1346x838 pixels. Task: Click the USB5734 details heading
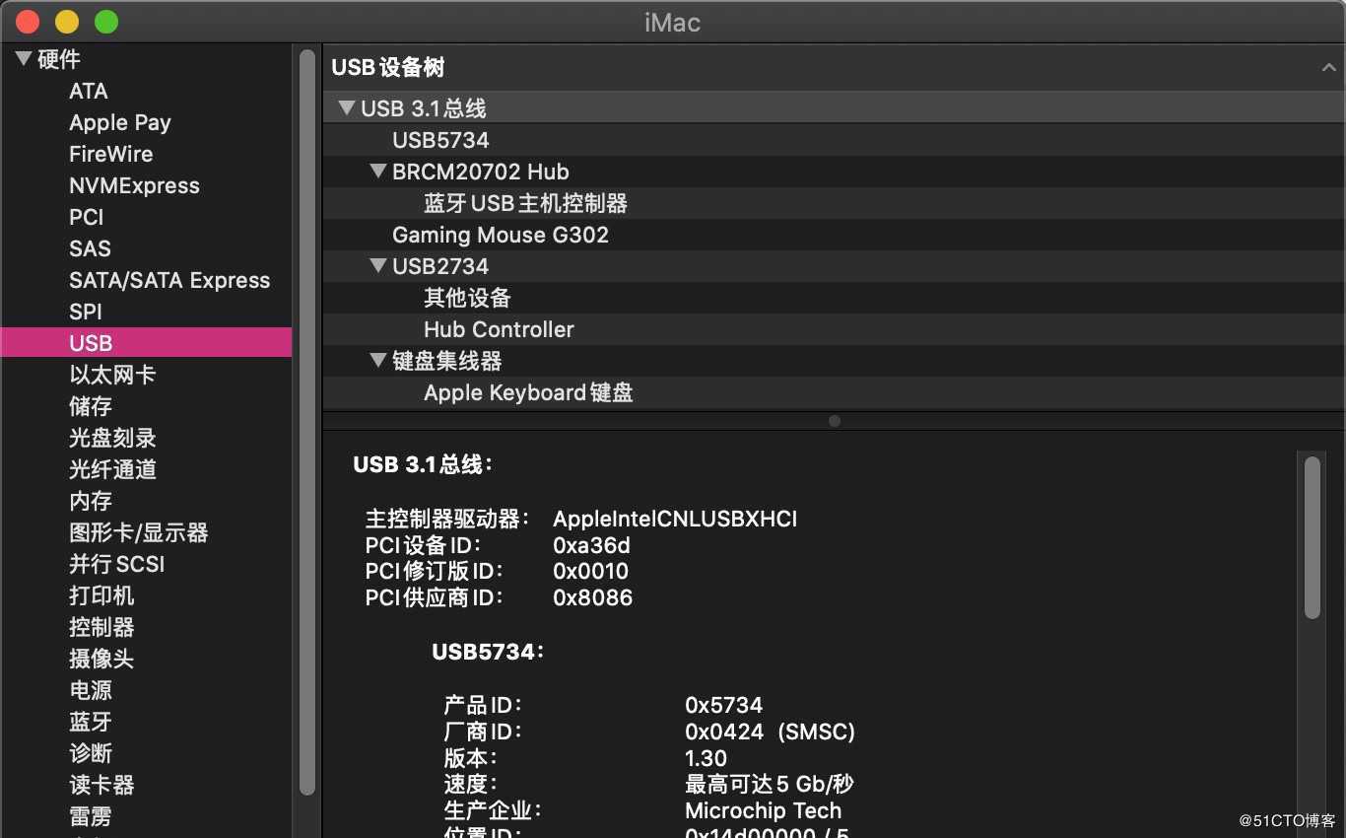[x=489, y=652]
